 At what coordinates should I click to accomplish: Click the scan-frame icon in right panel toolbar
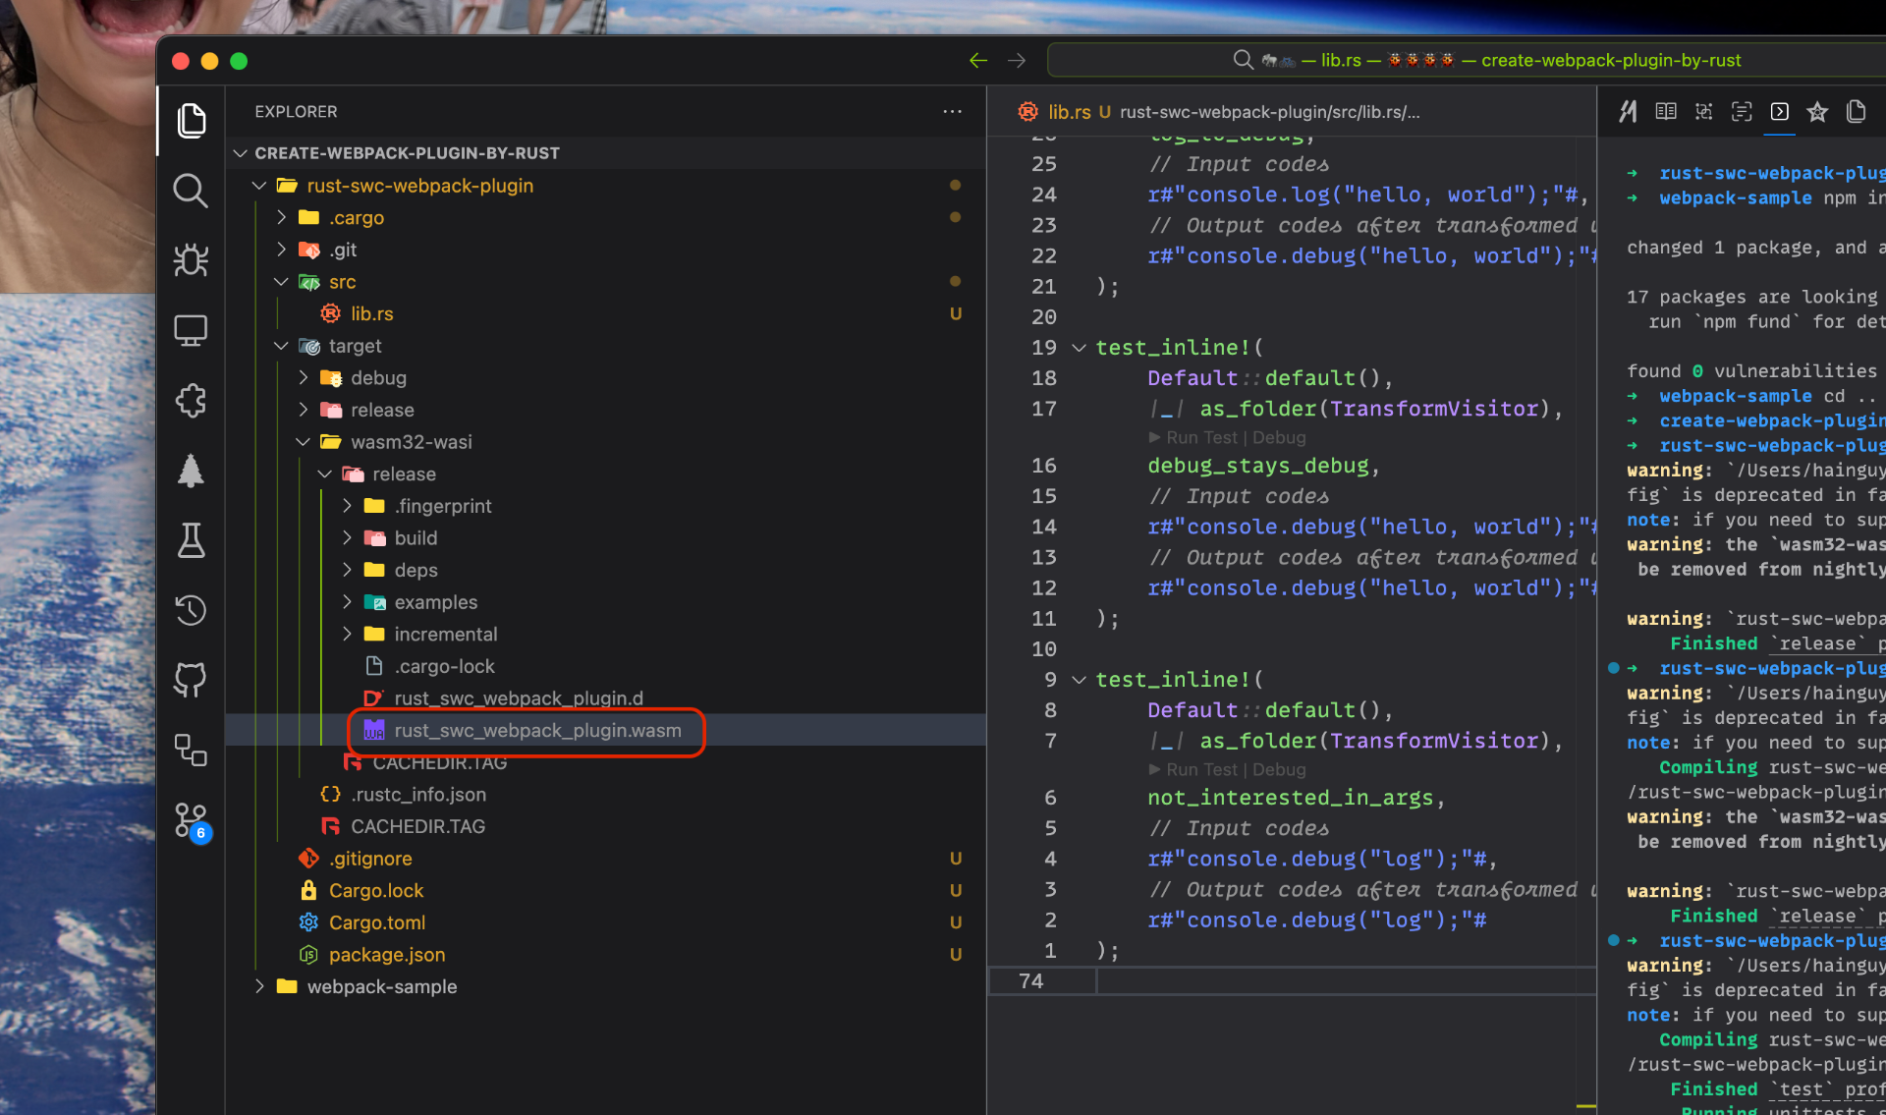point(1704,112)
